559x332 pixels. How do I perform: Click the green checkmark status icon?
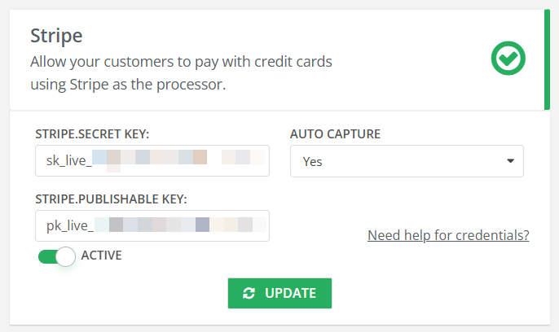pyautogui.click(x=508, y=59)
